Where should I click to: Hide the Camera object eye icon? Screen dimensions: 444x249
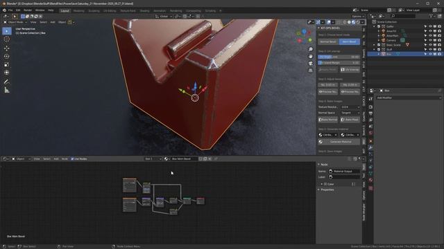430,40
